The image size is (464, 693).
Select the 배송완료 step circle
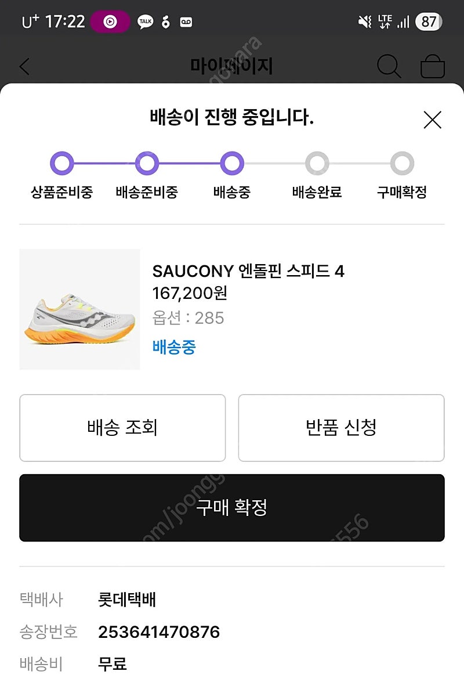[x=317, y=163]
